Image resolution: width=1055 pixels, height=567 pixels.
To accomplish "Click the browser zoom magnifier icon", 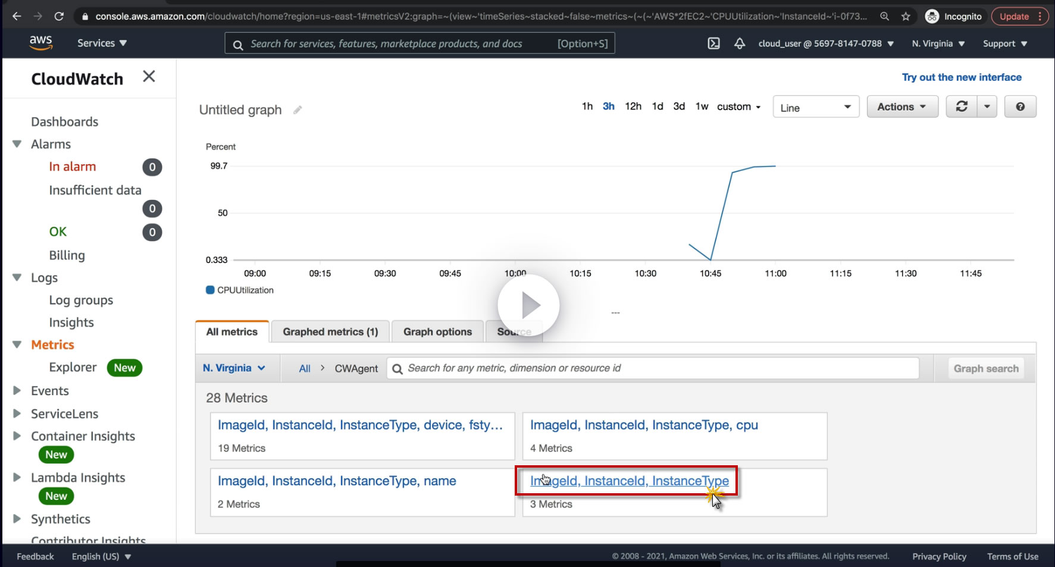I will pos(885,16).
